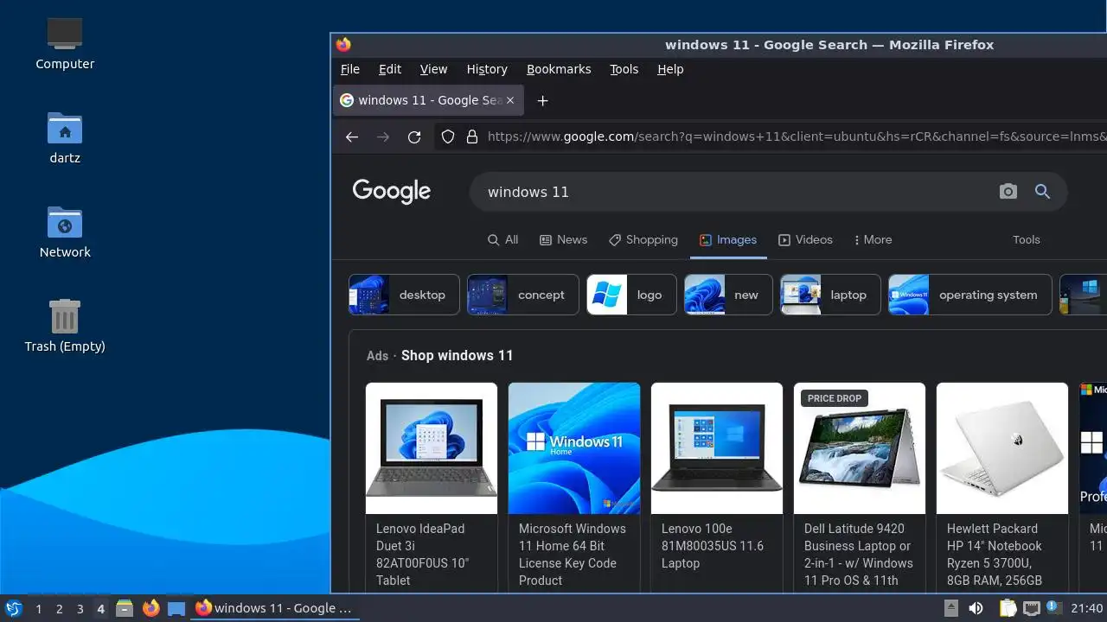
Task: Switch to workspace 3 in panel
Action: click(80, 609)
